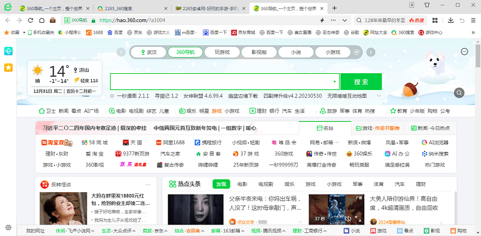This screenshot has height=236, width=481.
Task: Reload the page with refresh icon
Action: pos(31,20)
